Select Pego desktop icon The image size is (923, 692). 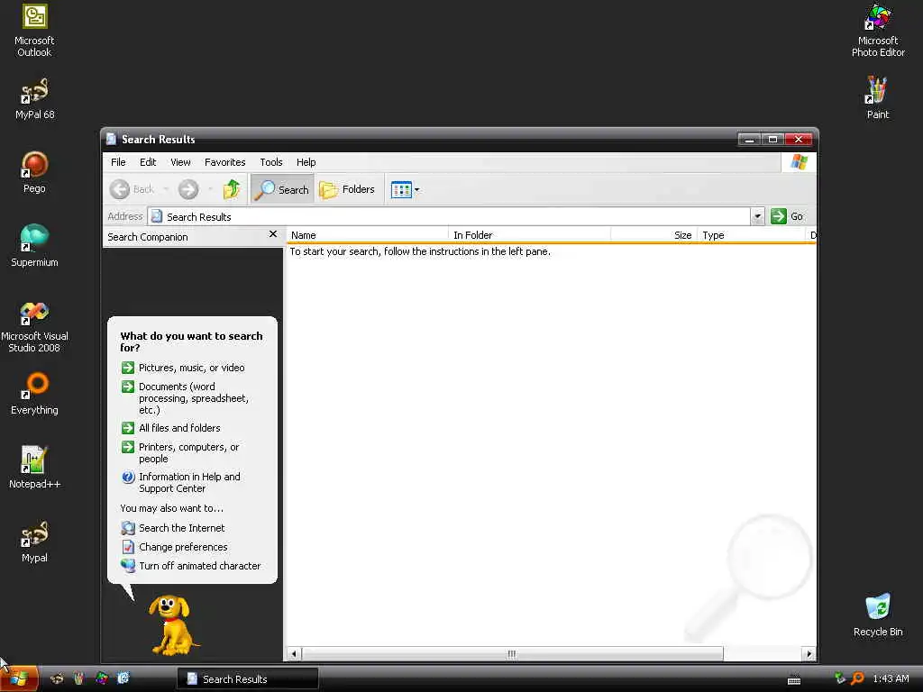(x=34, y=172)
